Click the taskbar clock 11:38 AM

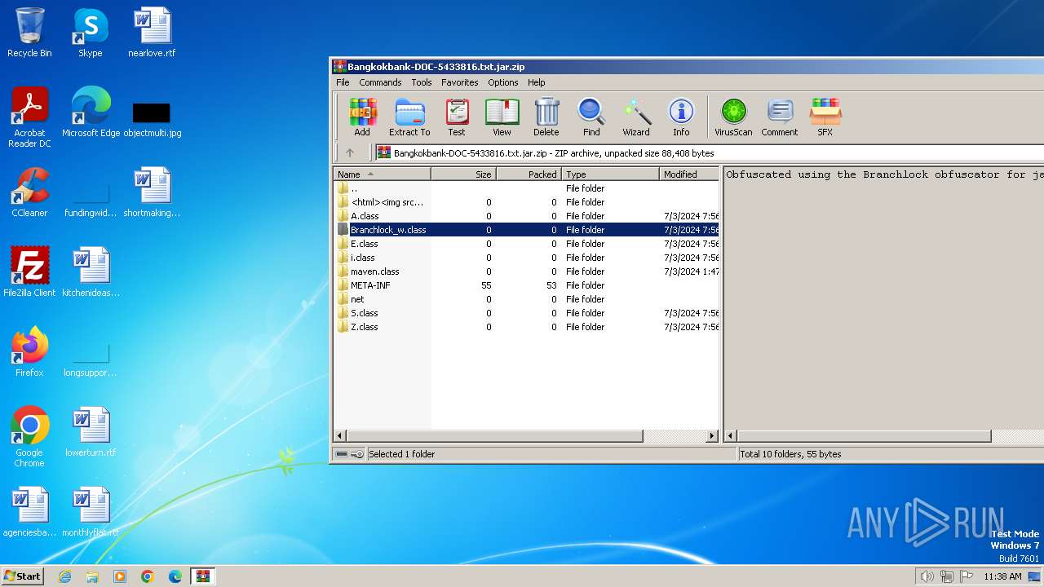point(1002,576)
